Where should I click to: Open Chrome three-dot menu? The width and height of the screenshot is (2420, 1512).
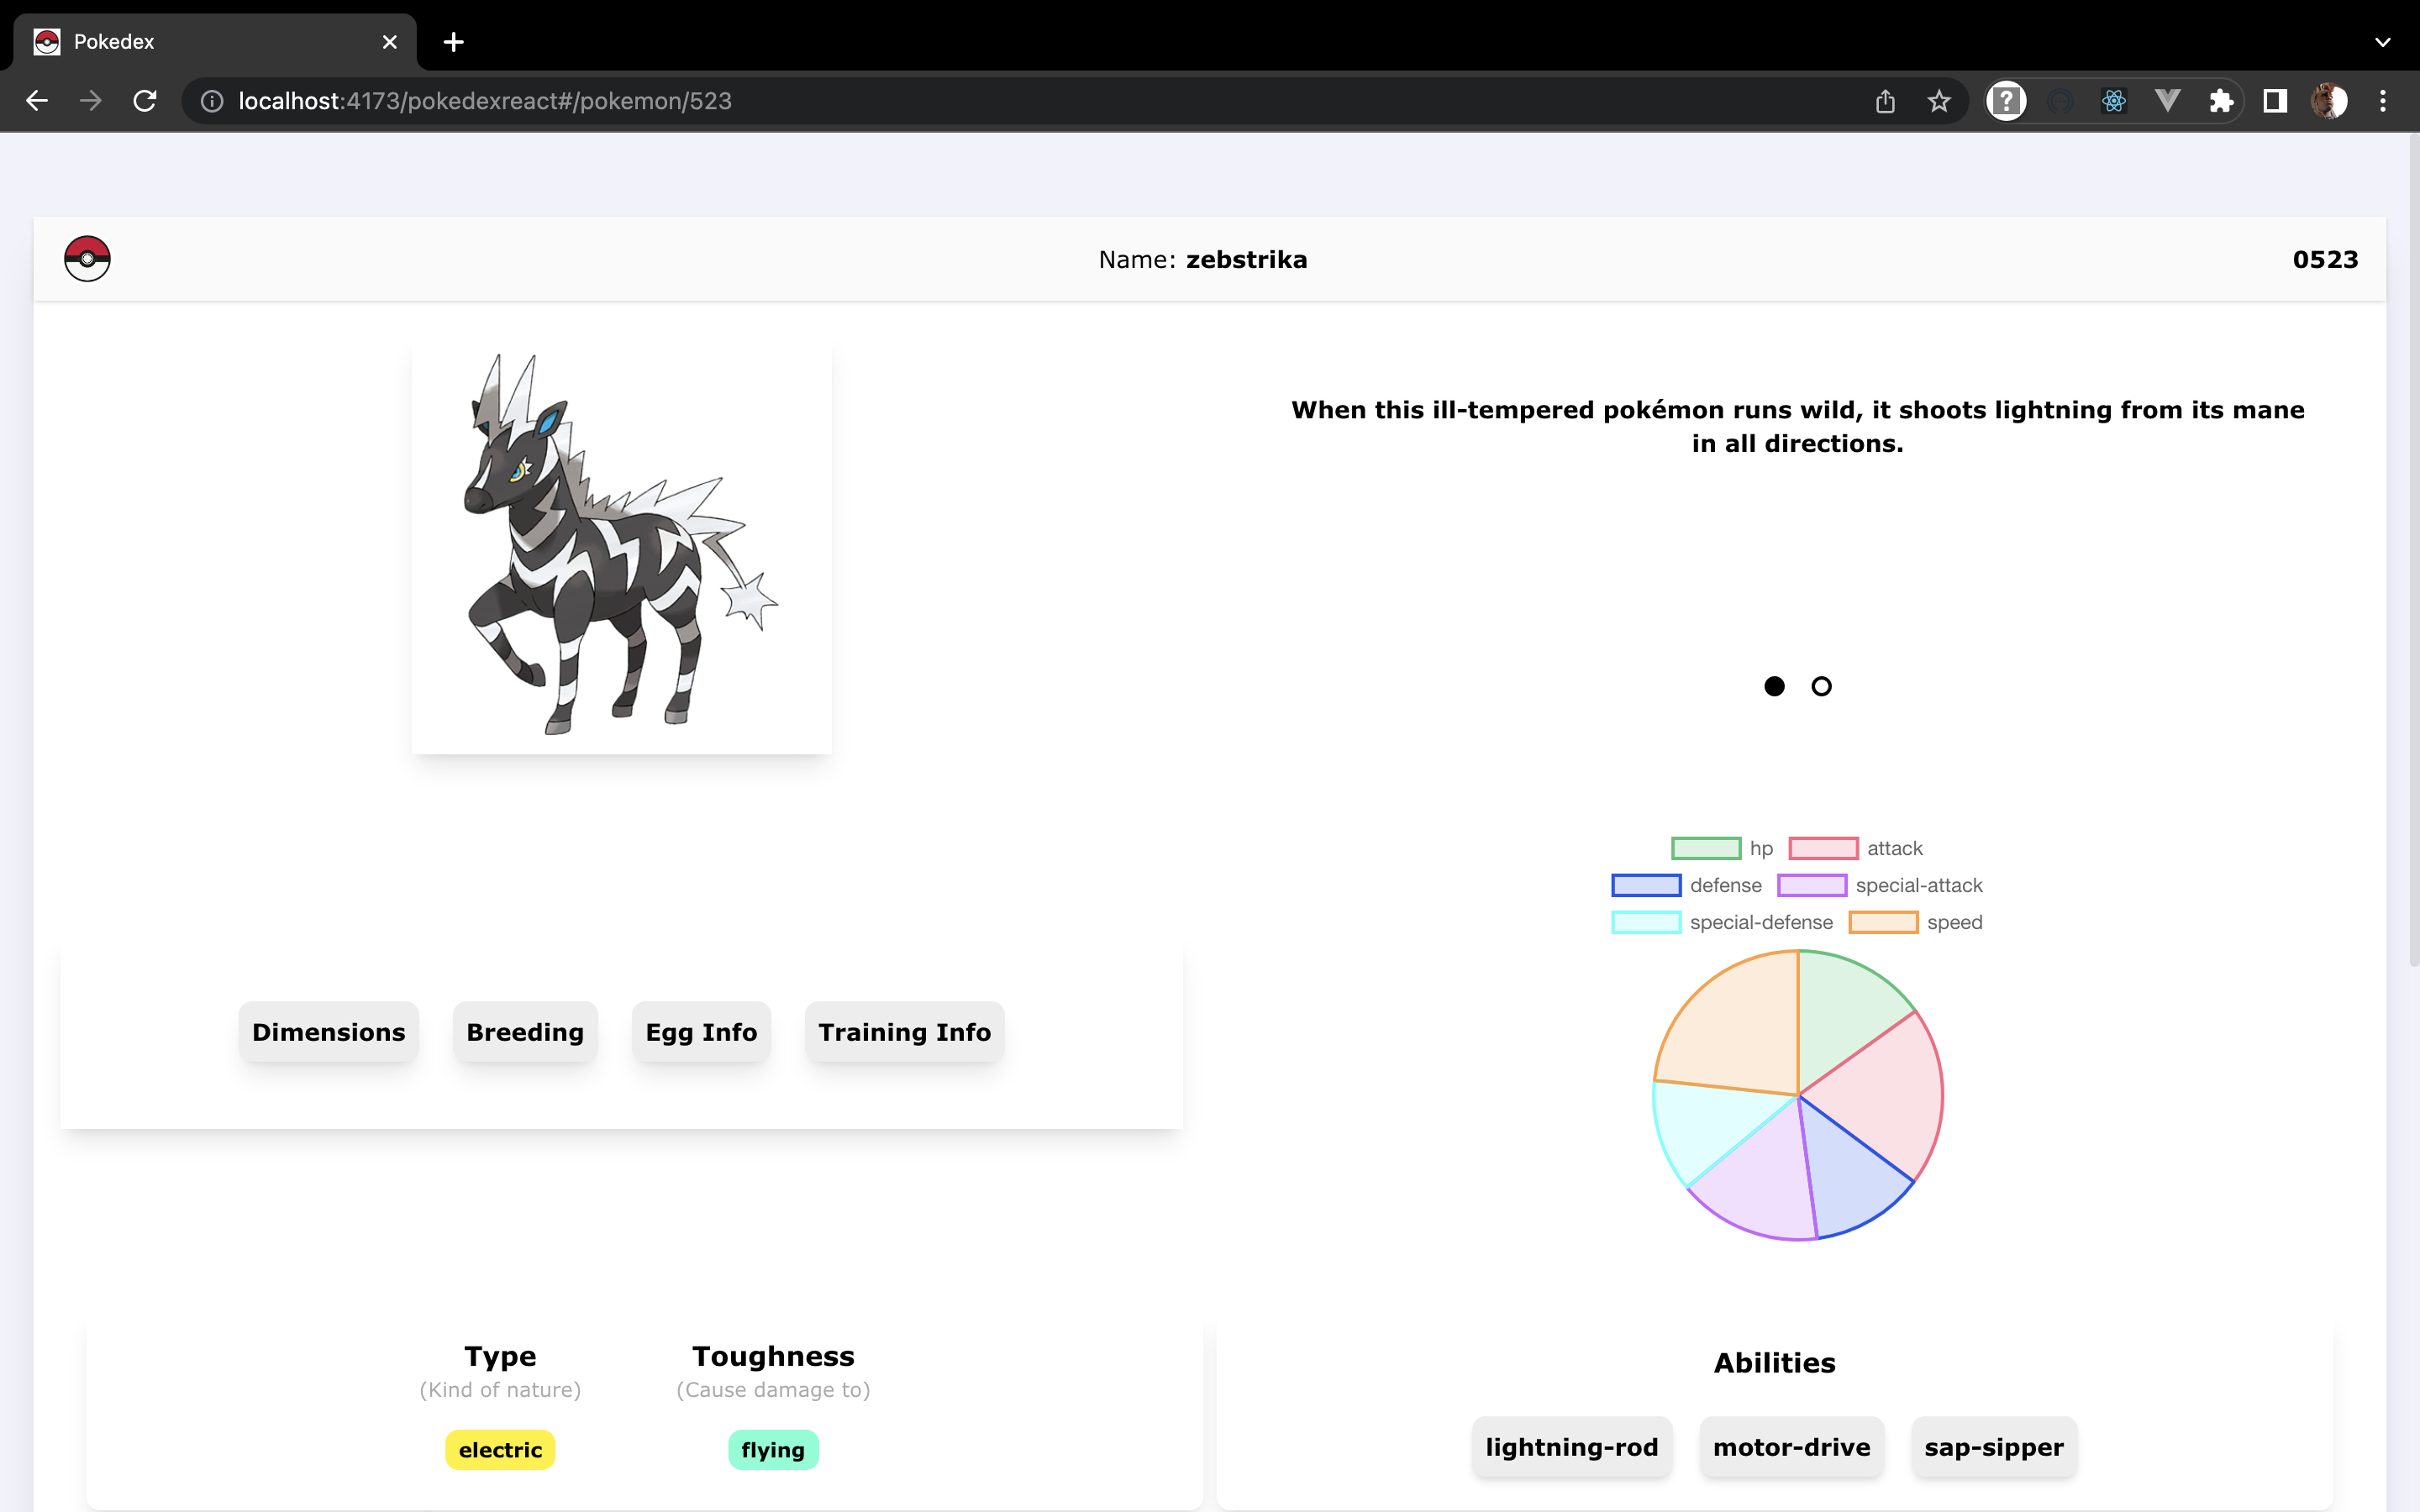[x=2383, y=101]
